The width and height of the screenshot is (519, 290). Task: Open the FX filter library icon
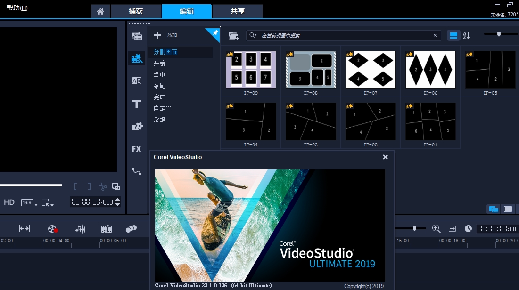[137, 149]
